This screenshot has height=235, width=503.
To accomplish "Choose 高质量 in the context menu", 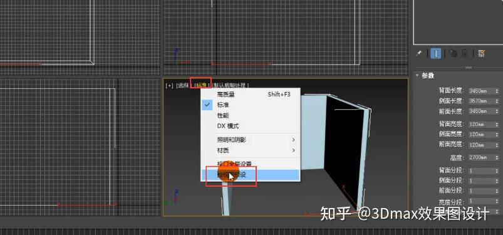I will click(250, 95).
